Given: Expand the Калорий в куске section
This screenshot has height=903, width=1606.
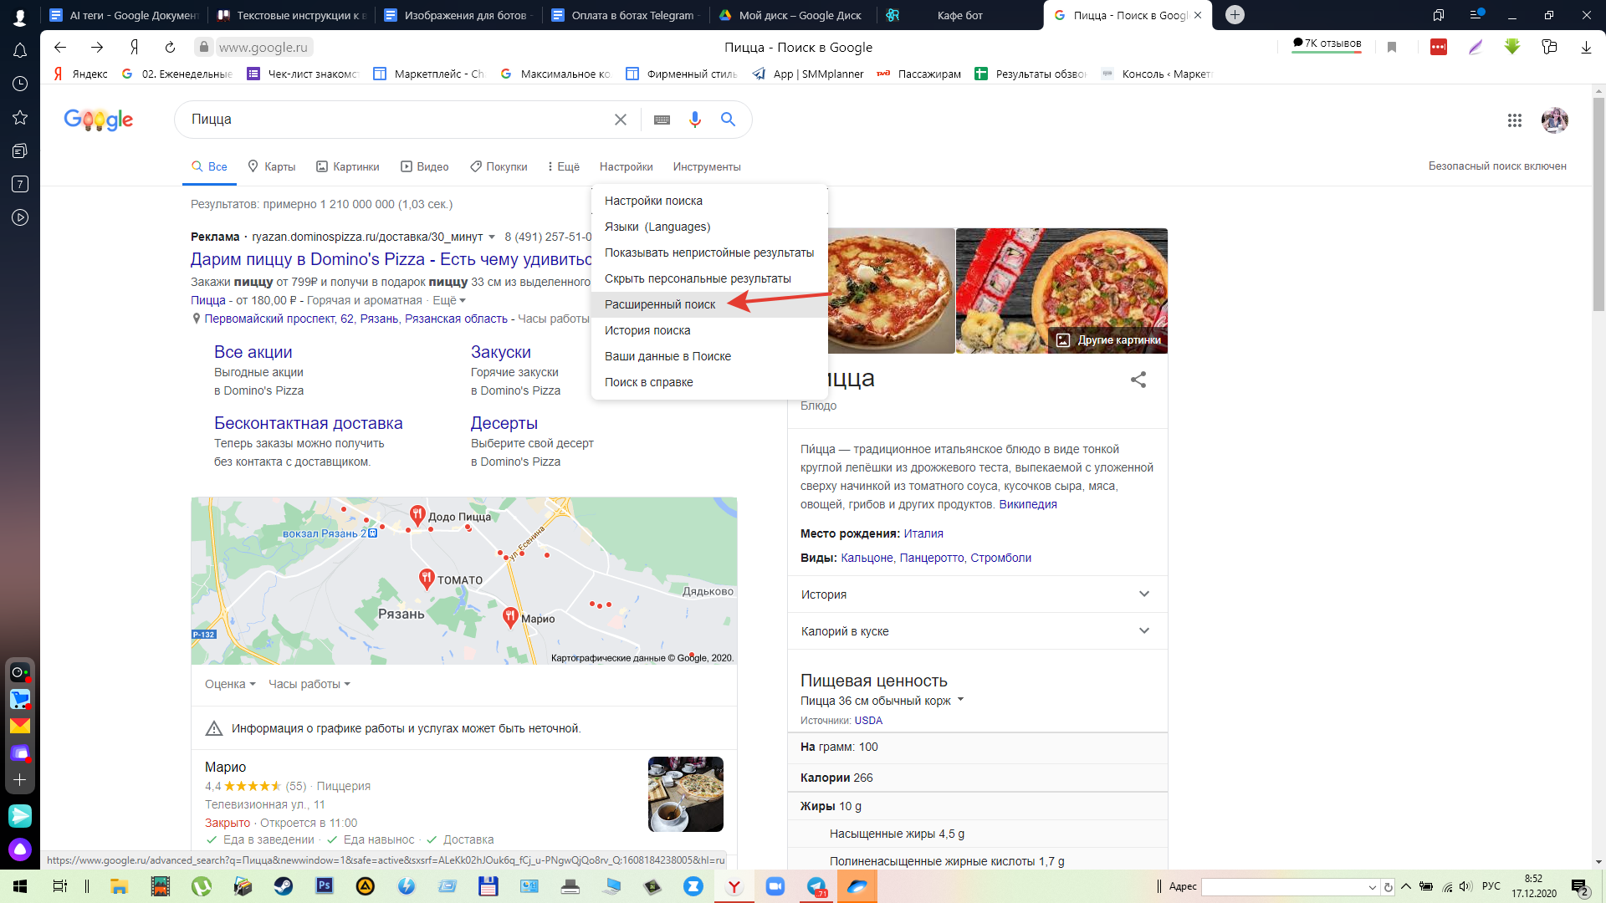Looking at the screenshot, I should pos(1143,631).
